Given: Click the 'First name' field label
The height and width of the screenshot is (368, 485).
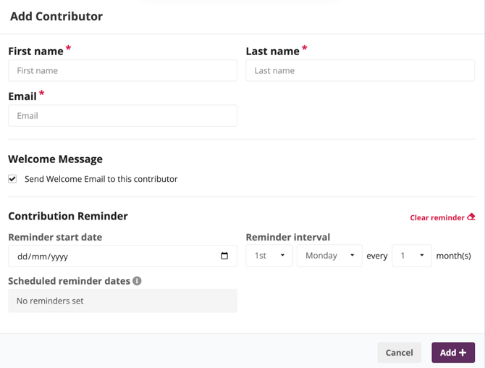Looking at the screenshot, I should (x=35, y=51).
